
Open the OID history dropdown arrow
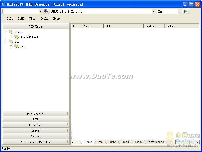coord(153,11)
